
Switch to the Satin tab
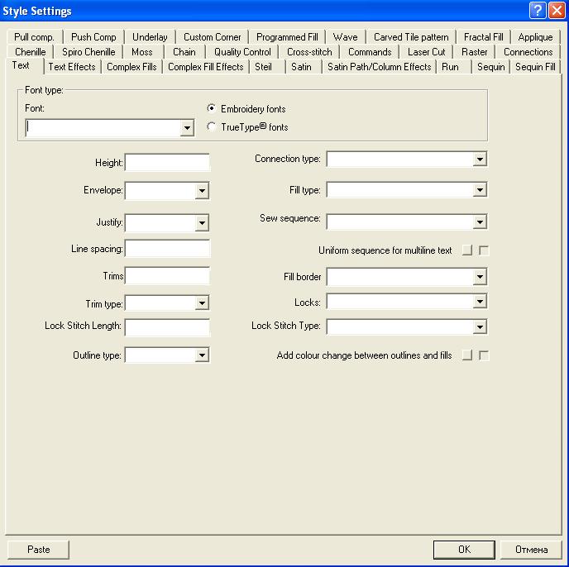[x=301, y=67]
